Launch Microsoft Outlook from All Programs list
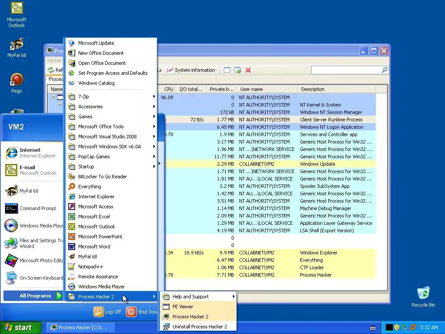 (112, 227)
